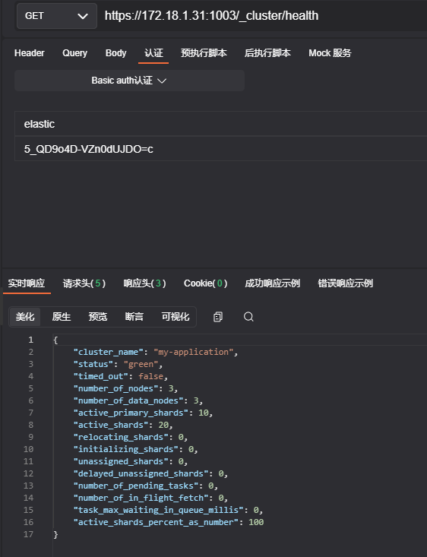Click the password field with 5_QD9o4D-VZn0dUJDO=c

(220, 149)
